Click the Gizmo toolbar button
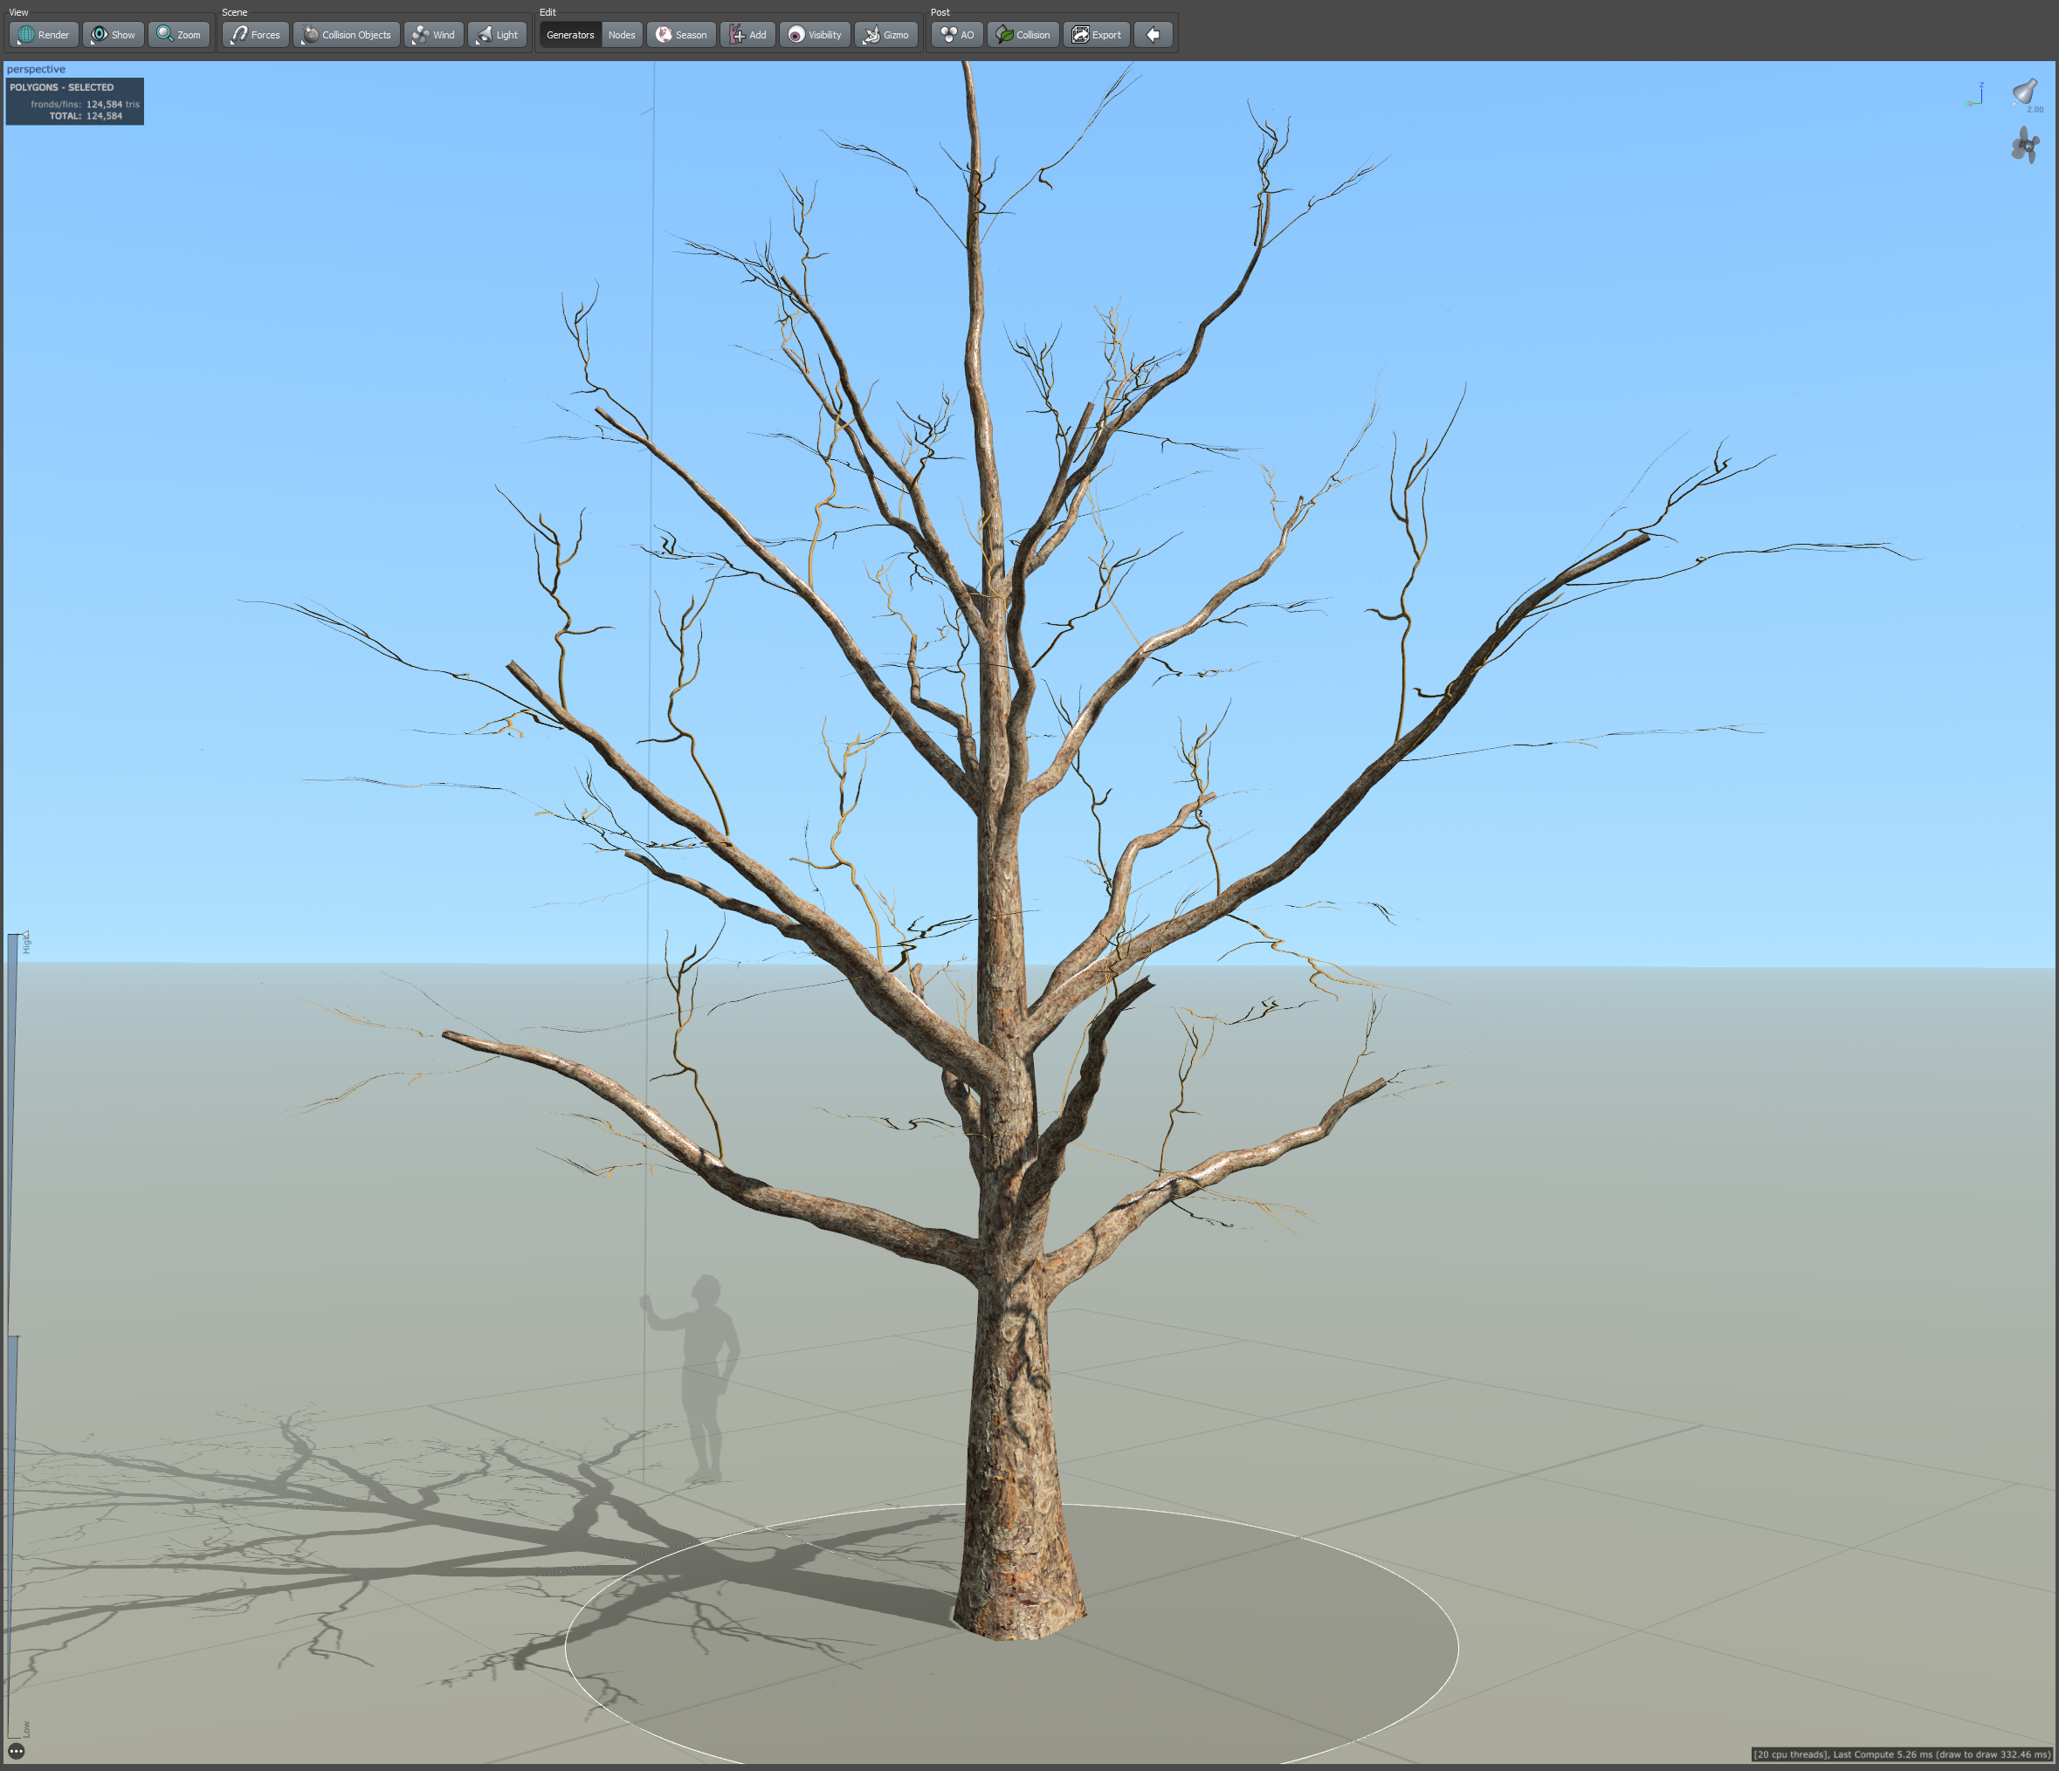 point(885,35)
